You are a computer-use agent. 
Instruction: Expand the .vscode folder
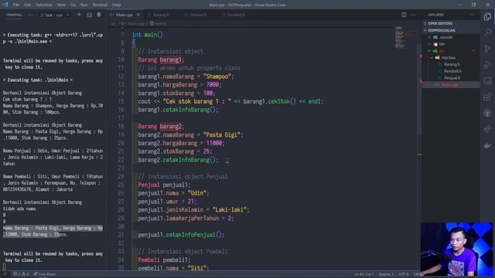coord(443,37)
